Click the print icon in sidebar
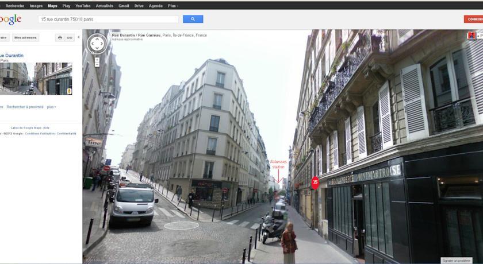483x264 pixels. [60, 37]
